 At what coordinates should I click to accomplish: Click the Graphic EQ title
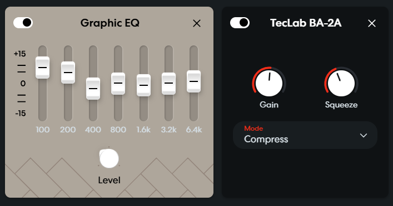110,23
